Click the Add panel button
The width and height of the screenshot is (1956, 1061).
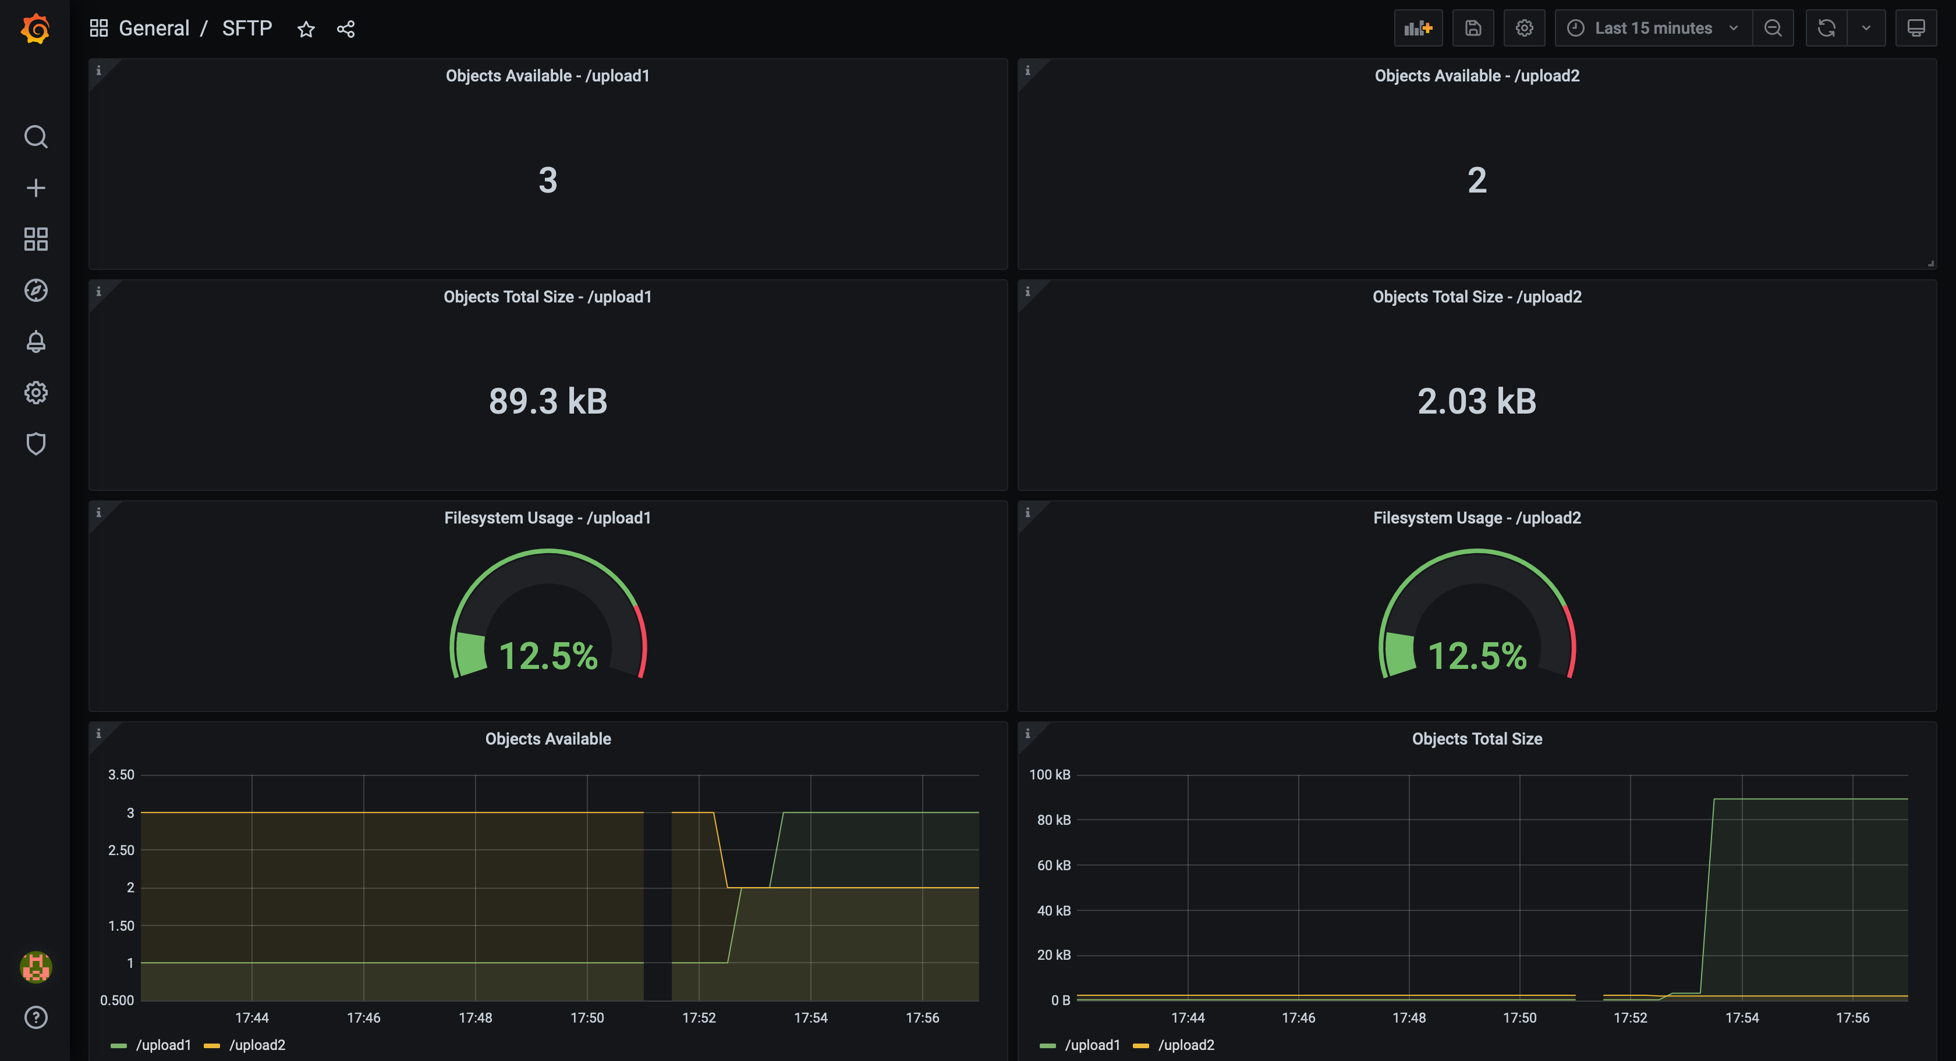point(1418,29)
